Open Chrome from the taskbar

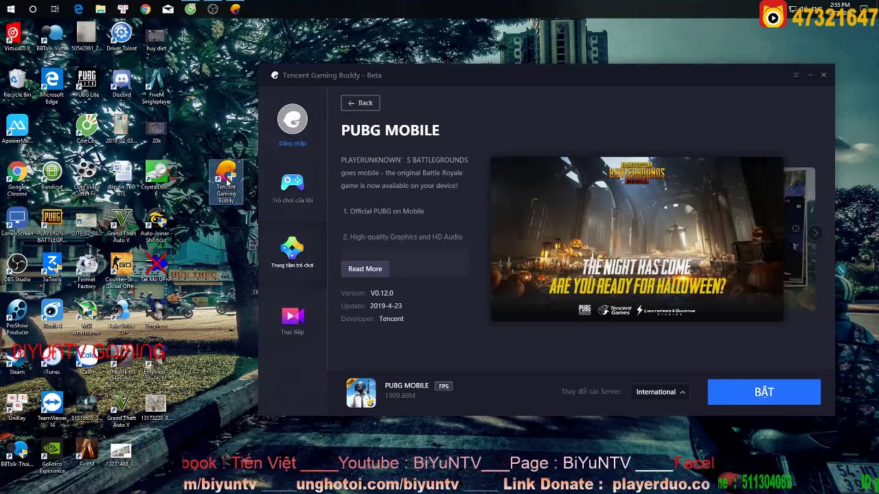(x=146, y=9)
